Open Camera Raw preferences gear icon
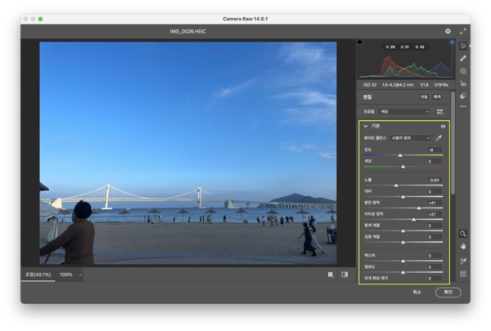Viewport: 491px width, 331px height. (448, 31)
